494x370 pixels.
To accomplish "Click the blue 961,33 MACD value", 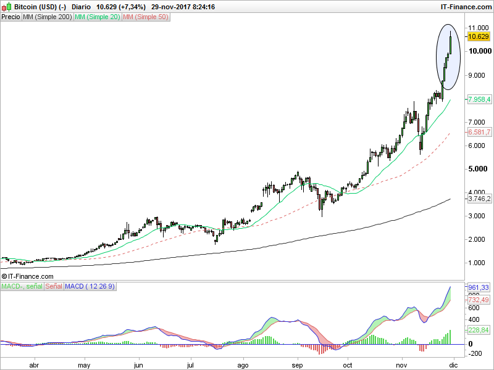I will click(479, 287).
